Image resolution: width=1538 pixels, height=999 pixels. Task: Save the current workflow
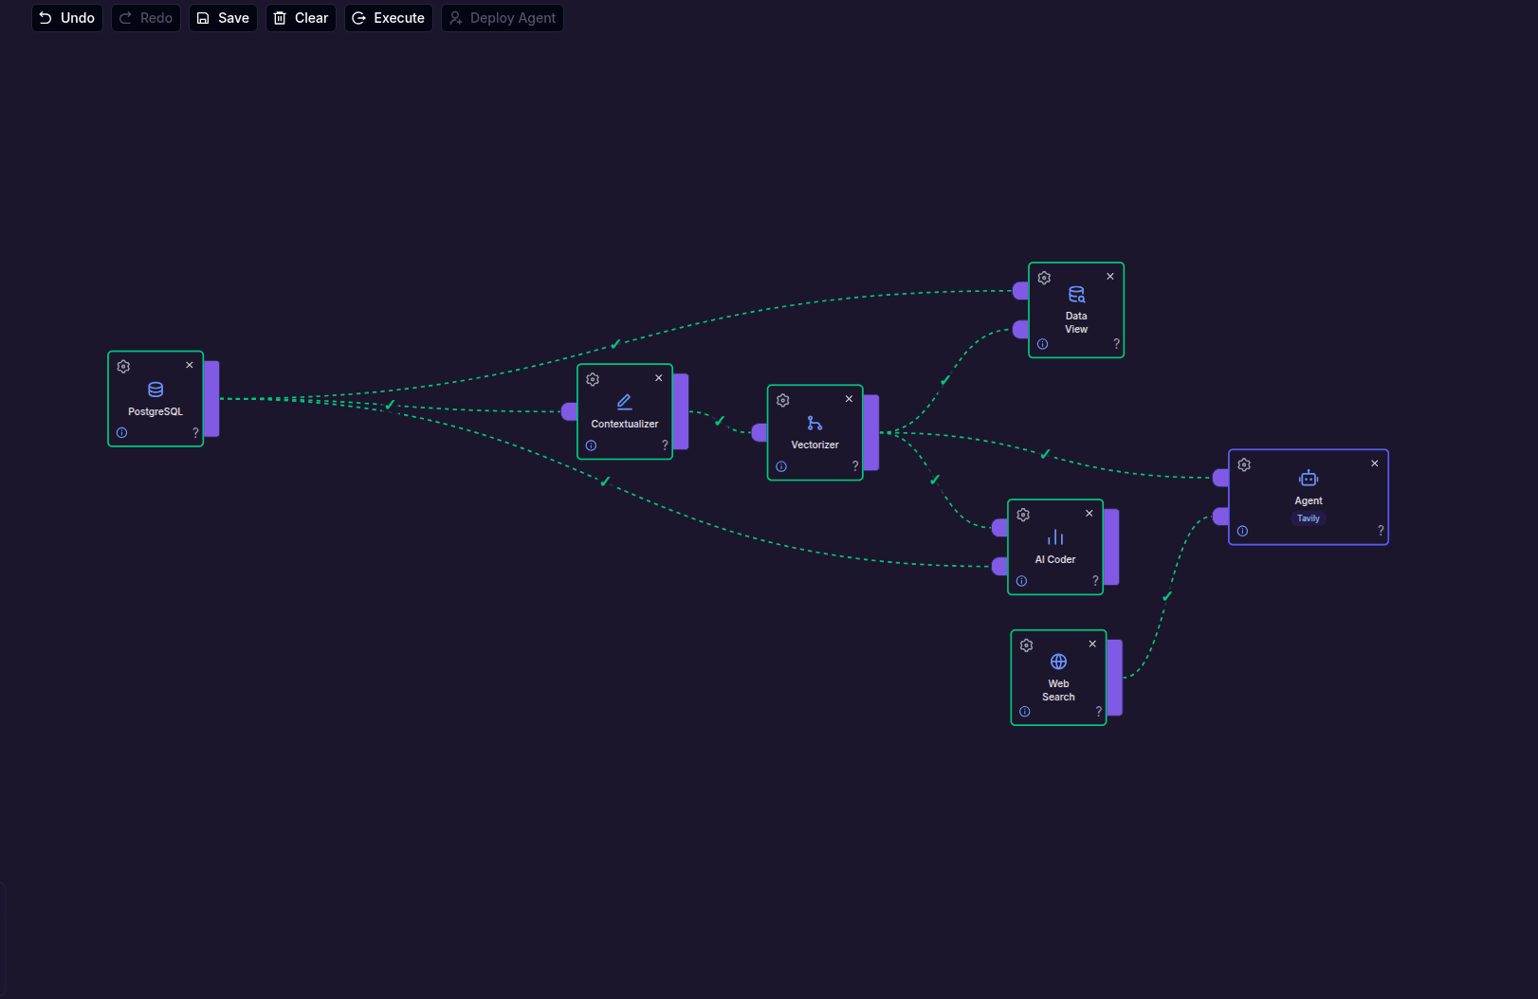pos(223,18)
